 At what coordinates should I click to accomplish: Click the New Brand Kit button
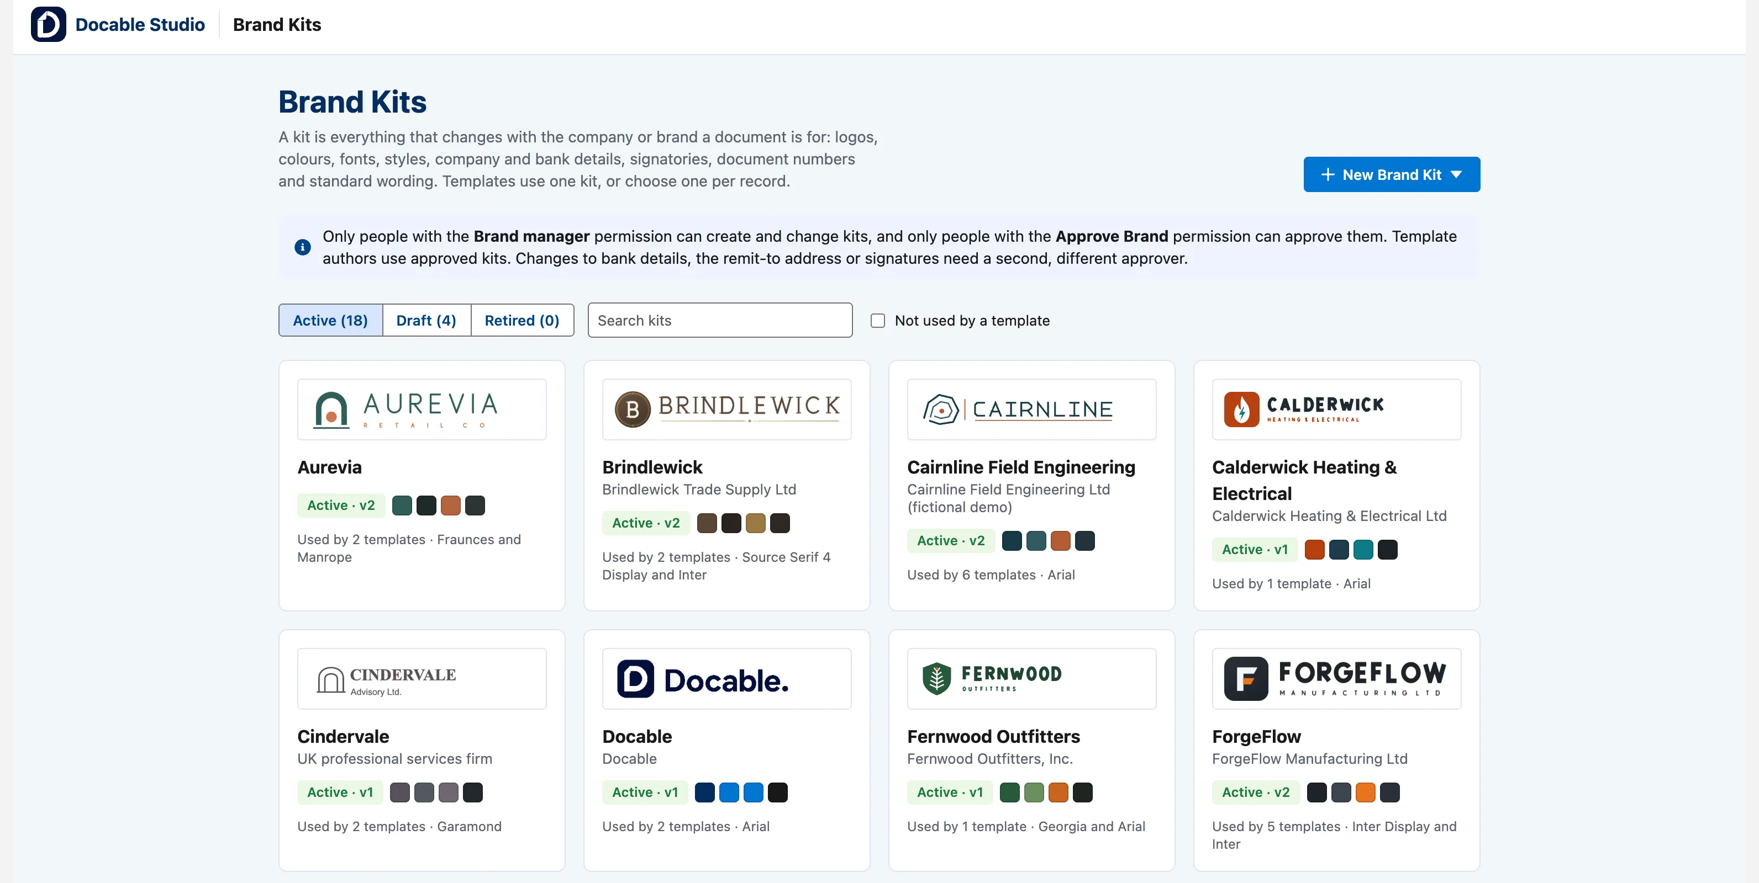click(1391, 175)
